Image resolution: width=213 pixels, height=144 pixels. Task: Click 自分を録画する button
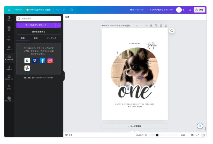39,32
